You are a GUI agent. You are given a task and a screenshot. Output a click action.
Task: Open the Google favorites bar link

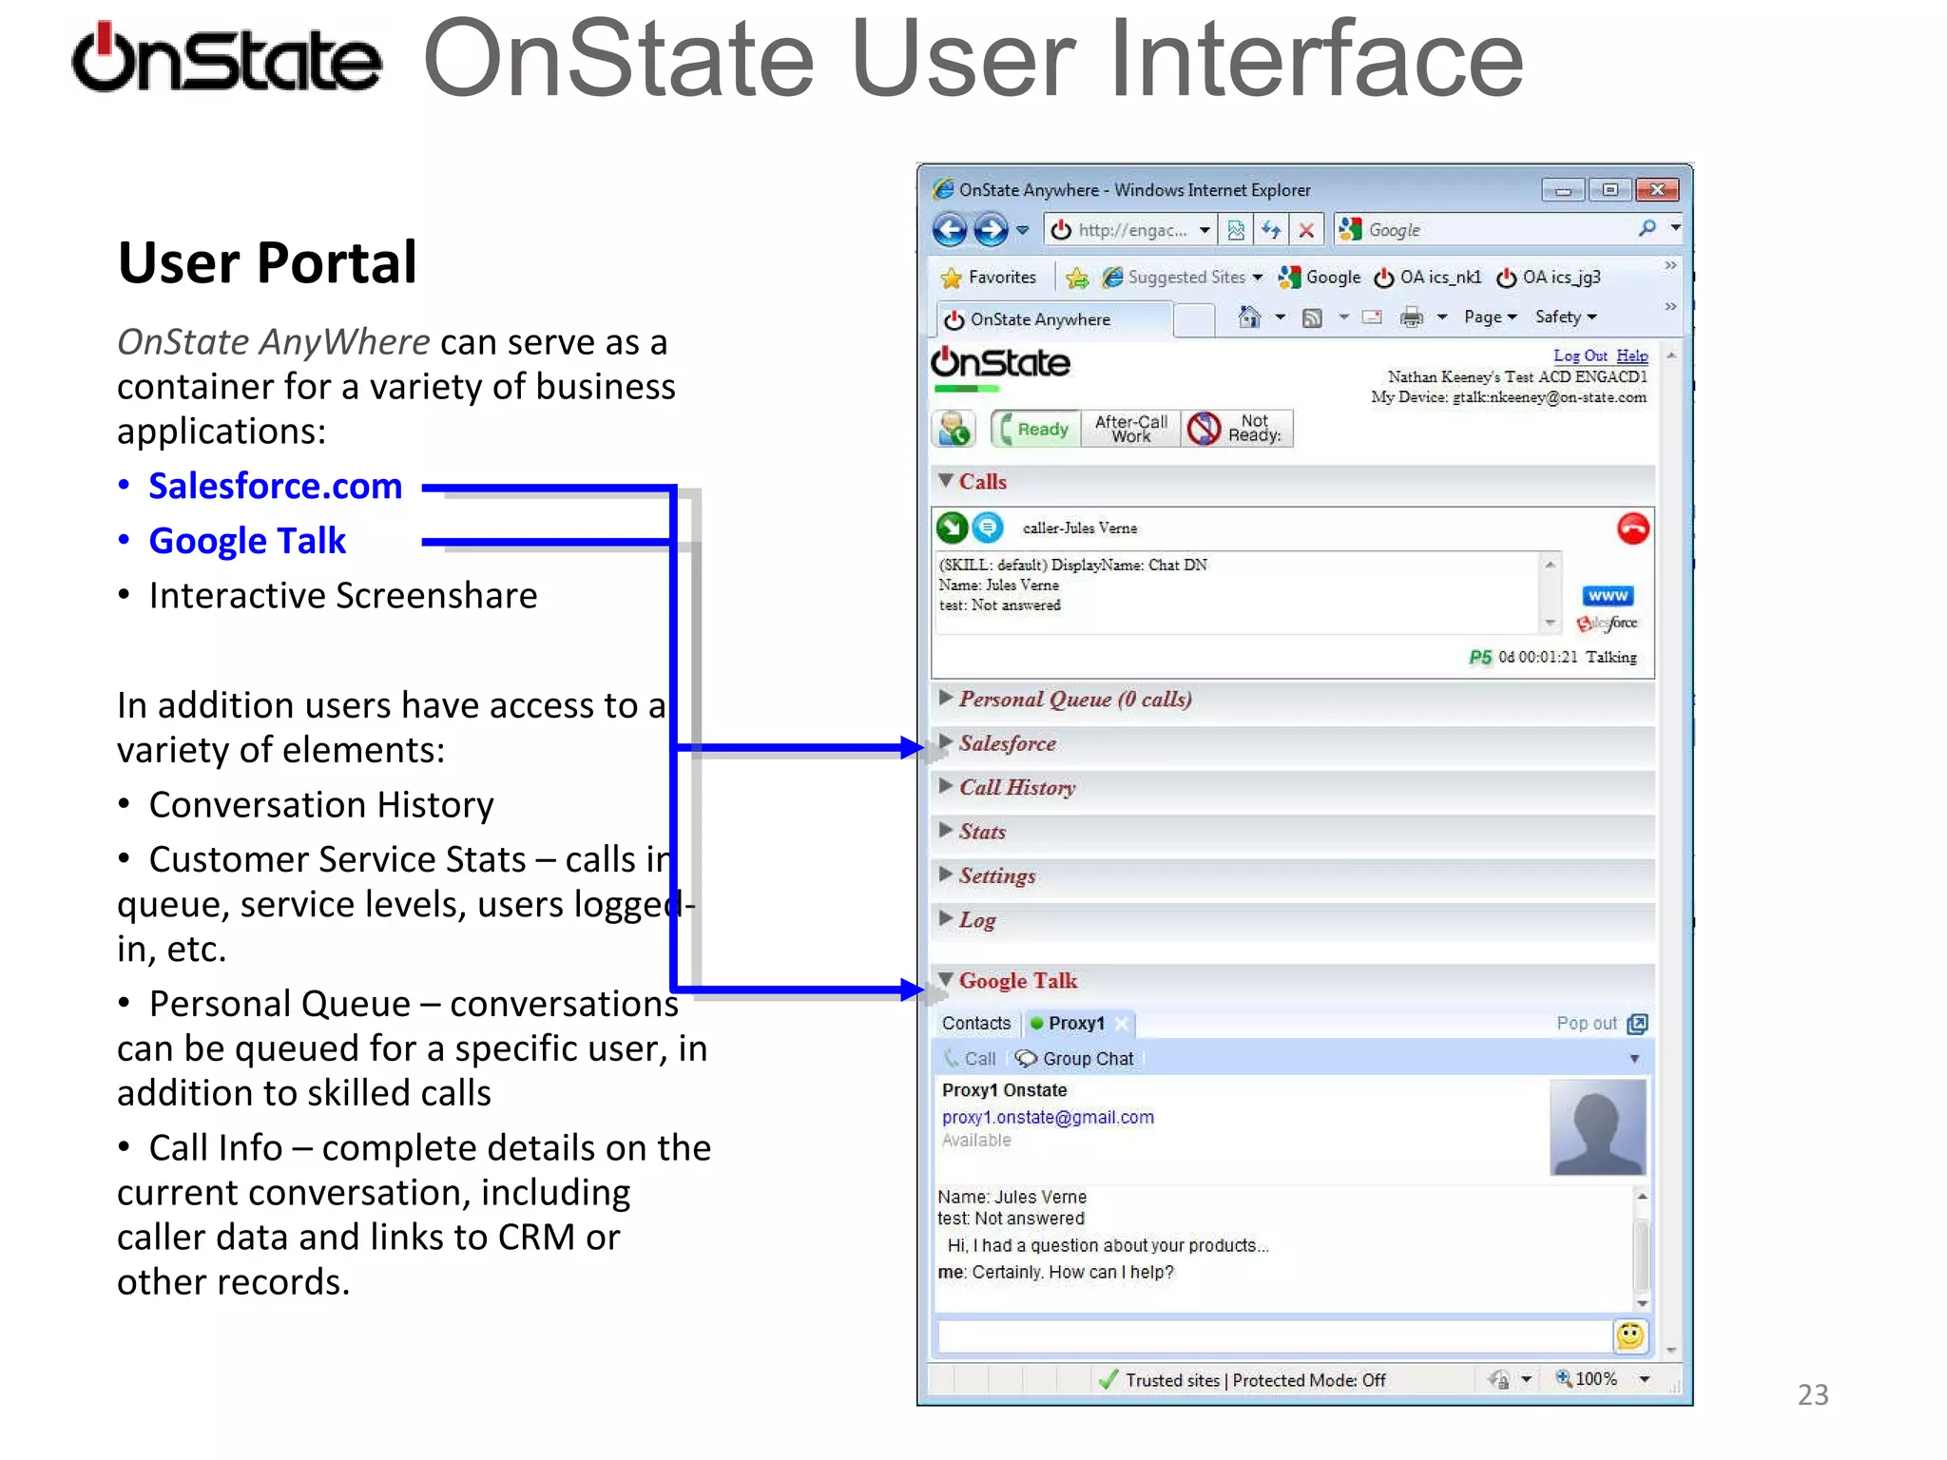(x=1320, y=278)
